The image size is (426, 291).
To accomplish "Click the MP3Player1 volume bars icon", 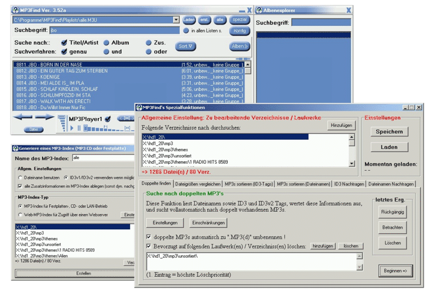I will click(x=62, y=123).
